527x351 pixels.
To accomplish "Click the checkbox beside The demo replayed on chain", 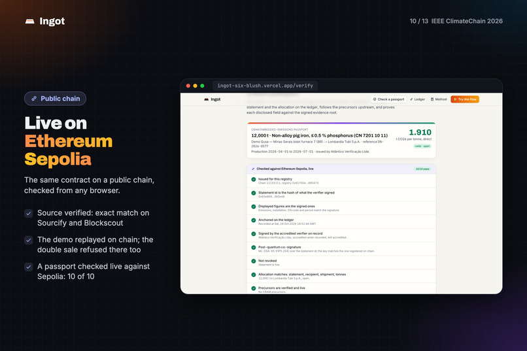I will [29, 240].
